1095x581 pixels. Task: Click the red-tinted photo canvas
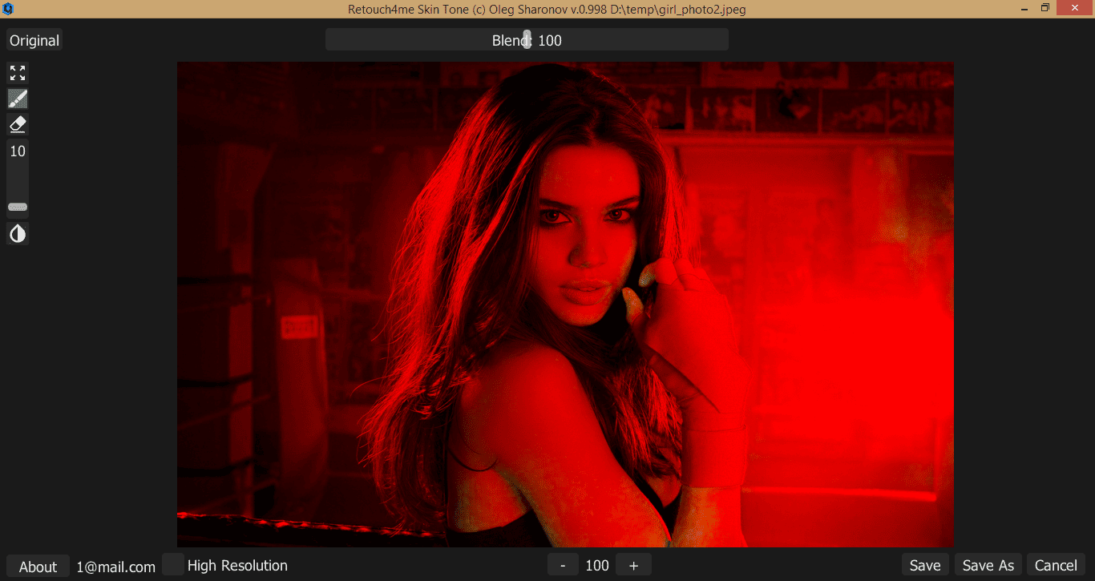tap(565, 305)
